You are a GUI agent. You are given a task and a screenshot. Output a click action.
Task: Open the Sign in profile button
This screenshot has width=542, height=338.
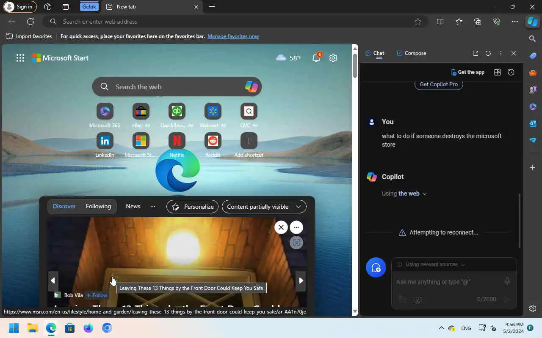[20, 7]
